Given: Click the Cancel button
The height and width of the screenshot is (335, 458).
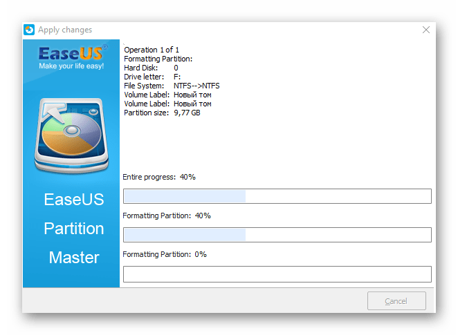Looking at the screenshot, I should (x=396, y=300).
